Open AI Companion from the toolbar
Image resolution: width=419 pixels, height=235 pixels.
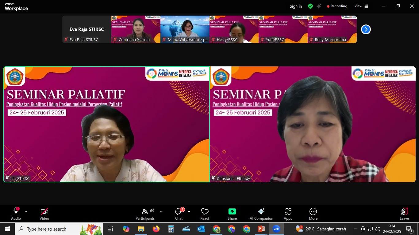pyautogui.click(x=261, y=214)
